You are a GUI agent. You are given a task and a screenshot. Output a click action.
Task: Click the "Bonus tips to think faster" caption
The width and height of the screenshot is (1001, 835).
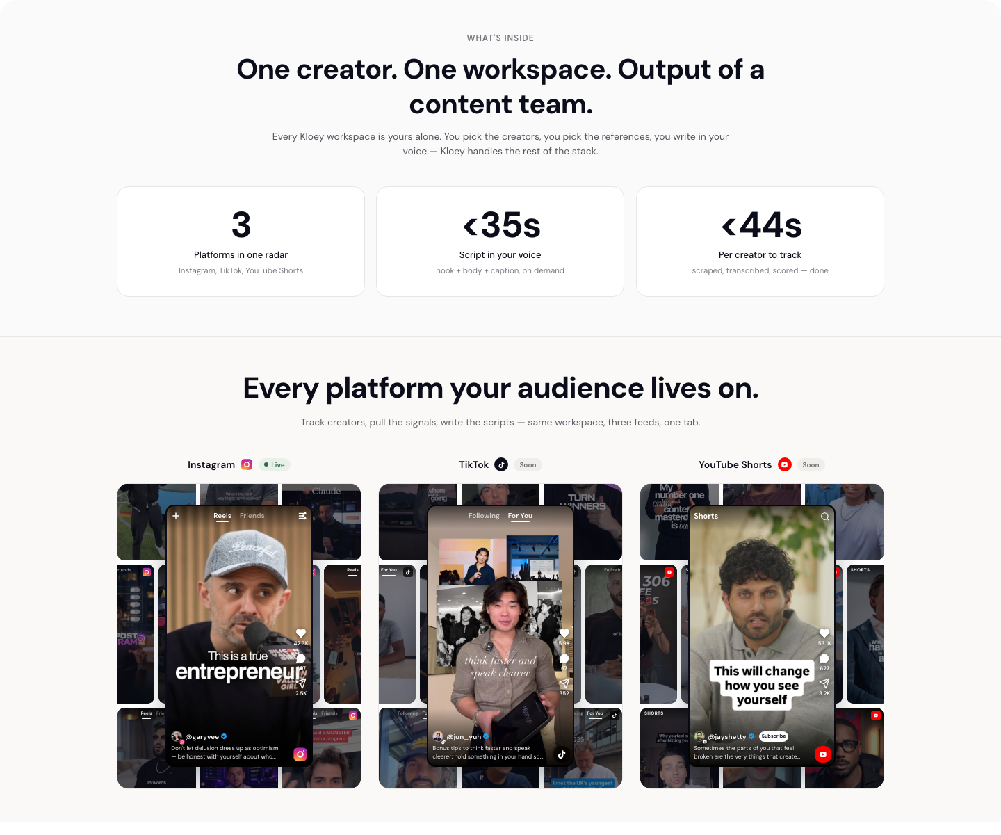488,752
